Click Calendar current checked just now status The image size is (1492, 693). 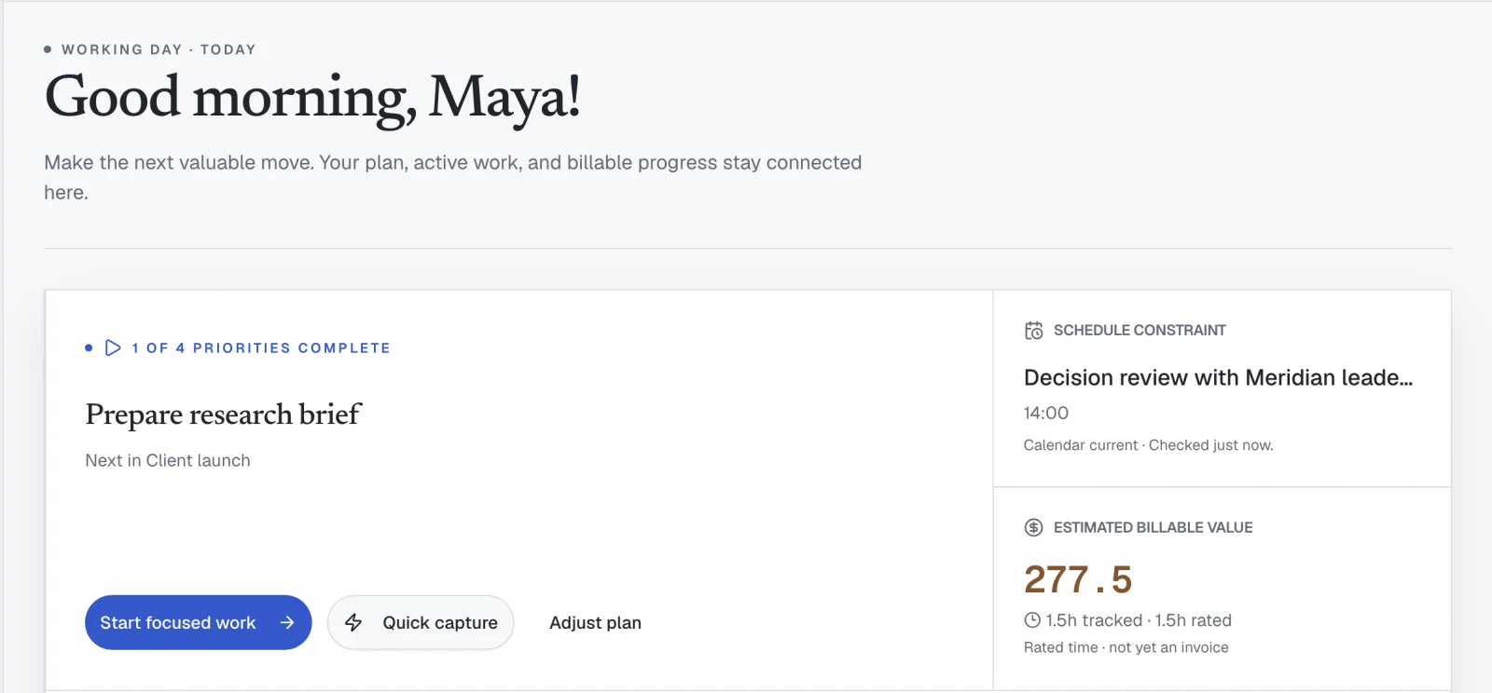[x=1148, y=445]
